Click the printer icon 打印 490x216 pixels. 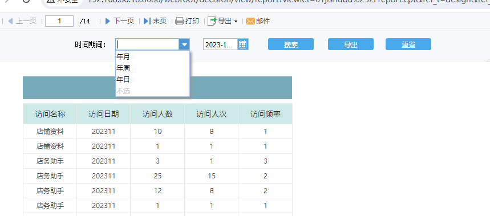click(179, 21)
